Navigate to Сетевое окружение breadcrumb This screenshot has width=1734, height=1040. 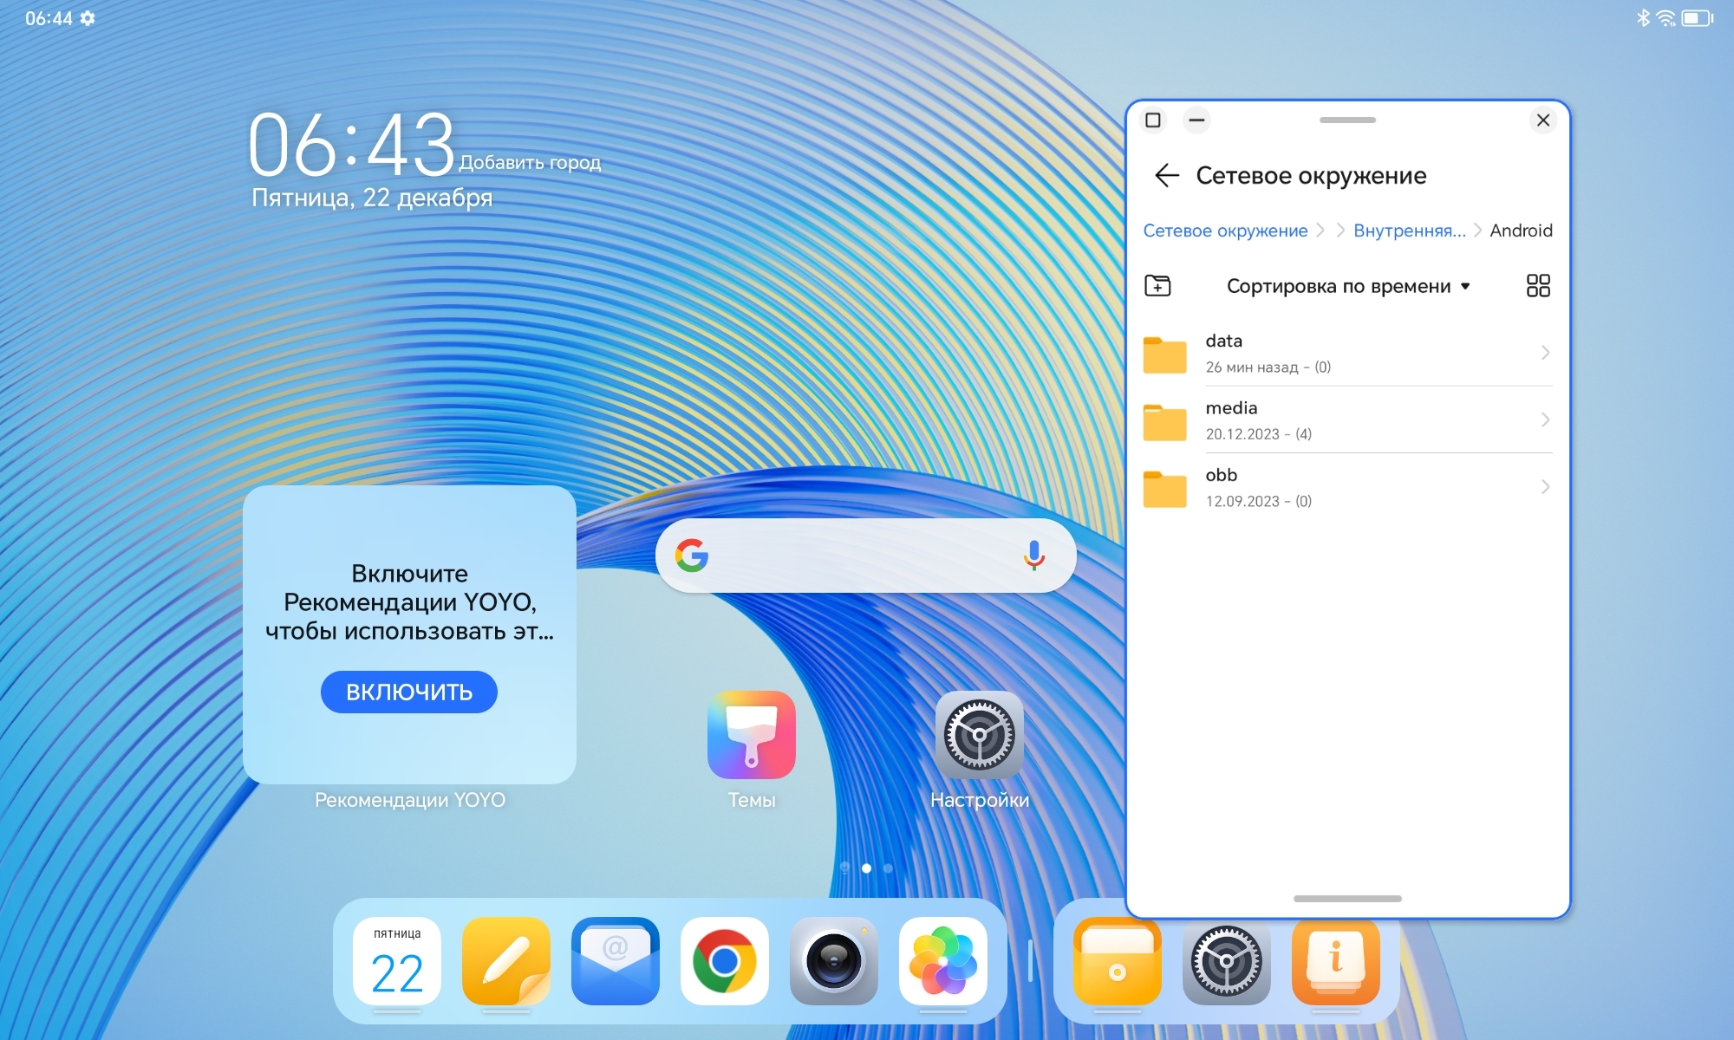coord(1224,231)
